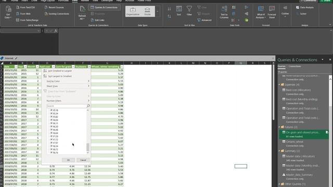
Task: Open the Outline dropdown
Action: [x=285, y=11]
